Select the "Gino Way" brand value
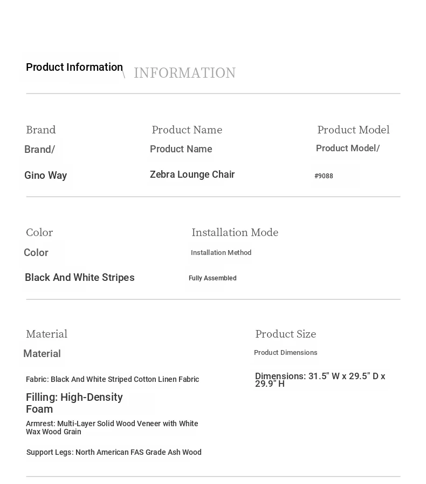This screenshot has height=484, width=426. pos(46,176)
